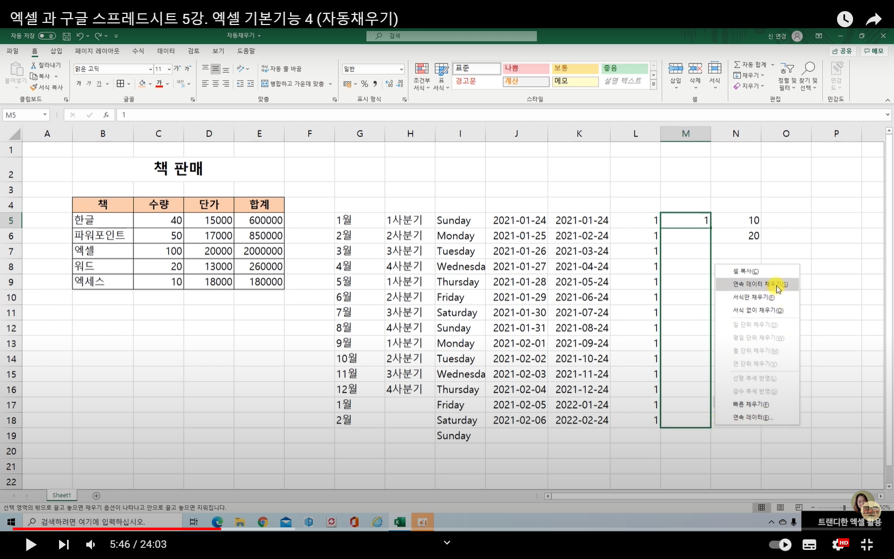Click the center align text icon

coord(216,84)
